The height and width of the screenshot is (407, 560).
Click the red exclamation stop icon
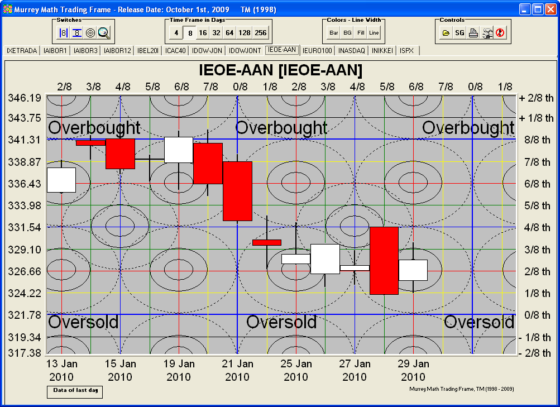click(500, 33)
